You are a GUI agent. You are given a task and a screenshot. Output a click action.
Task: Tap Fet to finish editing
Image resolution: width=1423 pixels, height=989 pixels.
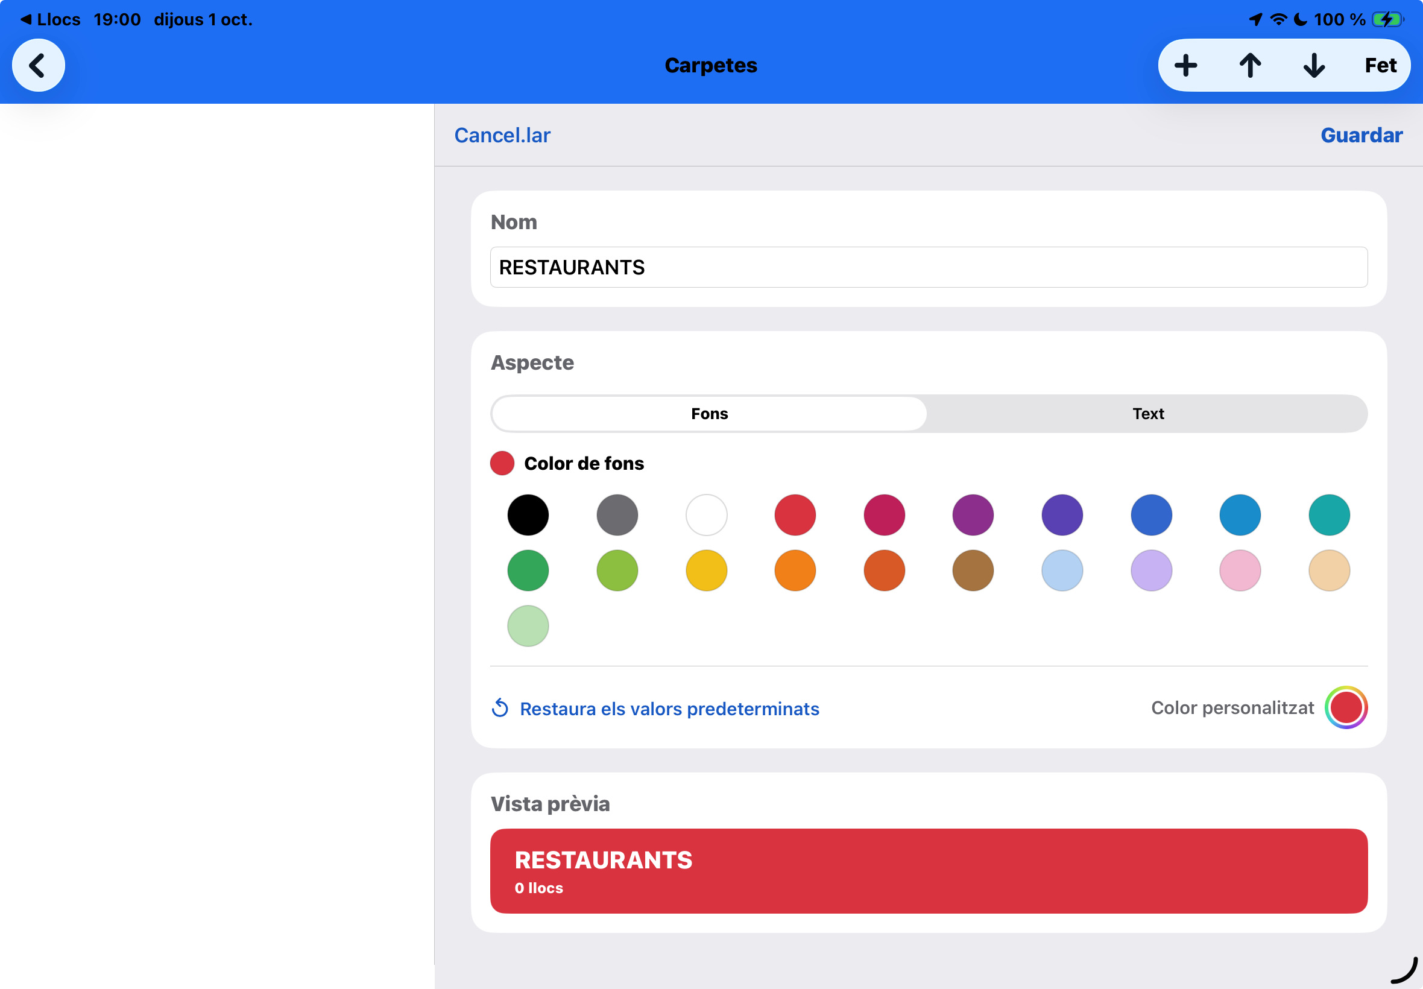1380,65
